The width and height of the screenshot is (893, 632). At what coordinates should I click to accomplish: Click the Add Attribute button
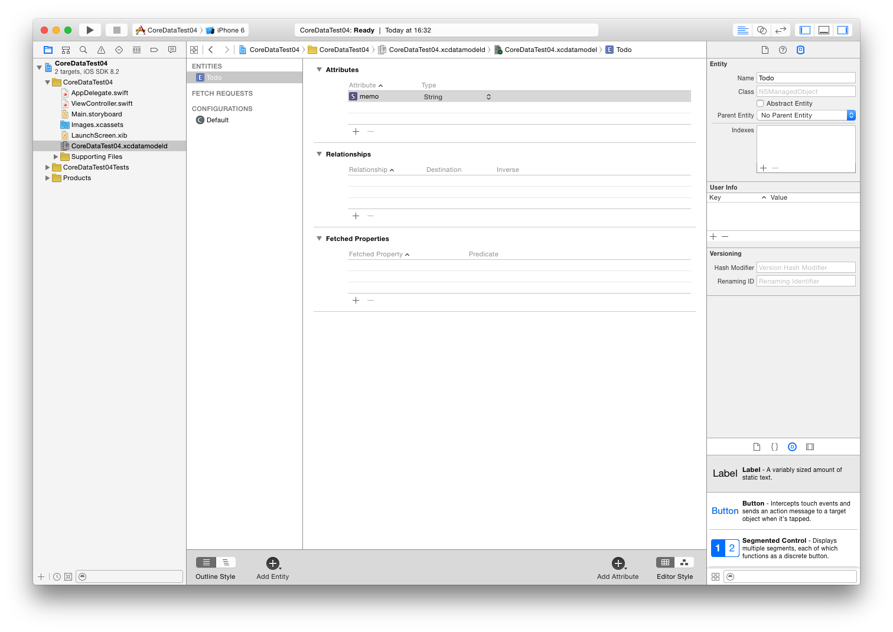(x=618, y=564)
